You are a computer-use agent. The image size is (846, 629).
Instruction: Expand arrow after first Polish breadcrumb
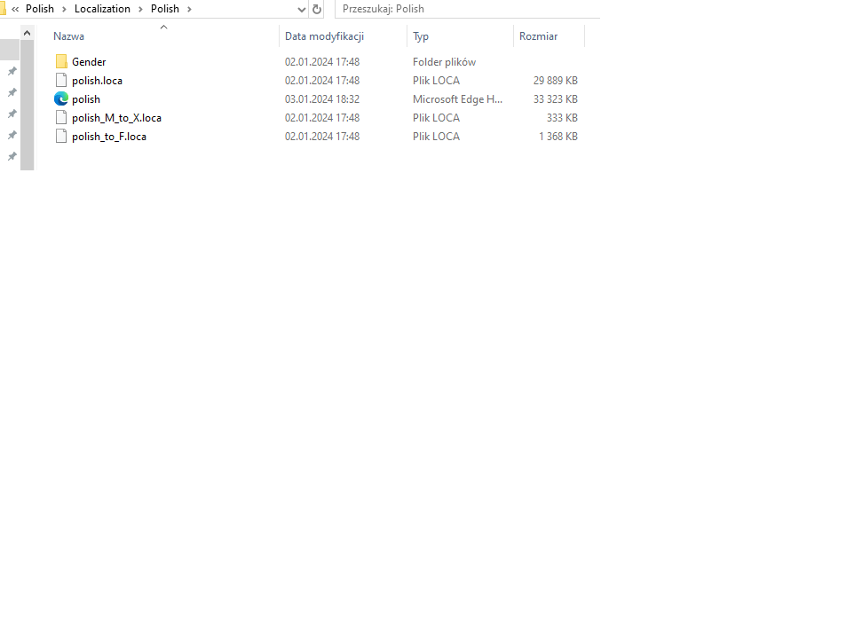tap(64, 9)
